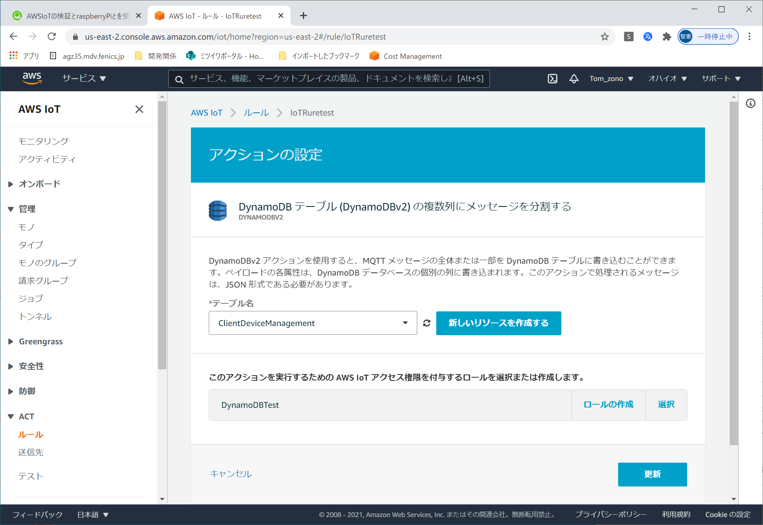The image size is (763, 525).
Task: Close the AWS IoT sidebar panel
Action: tap(139, 109)
